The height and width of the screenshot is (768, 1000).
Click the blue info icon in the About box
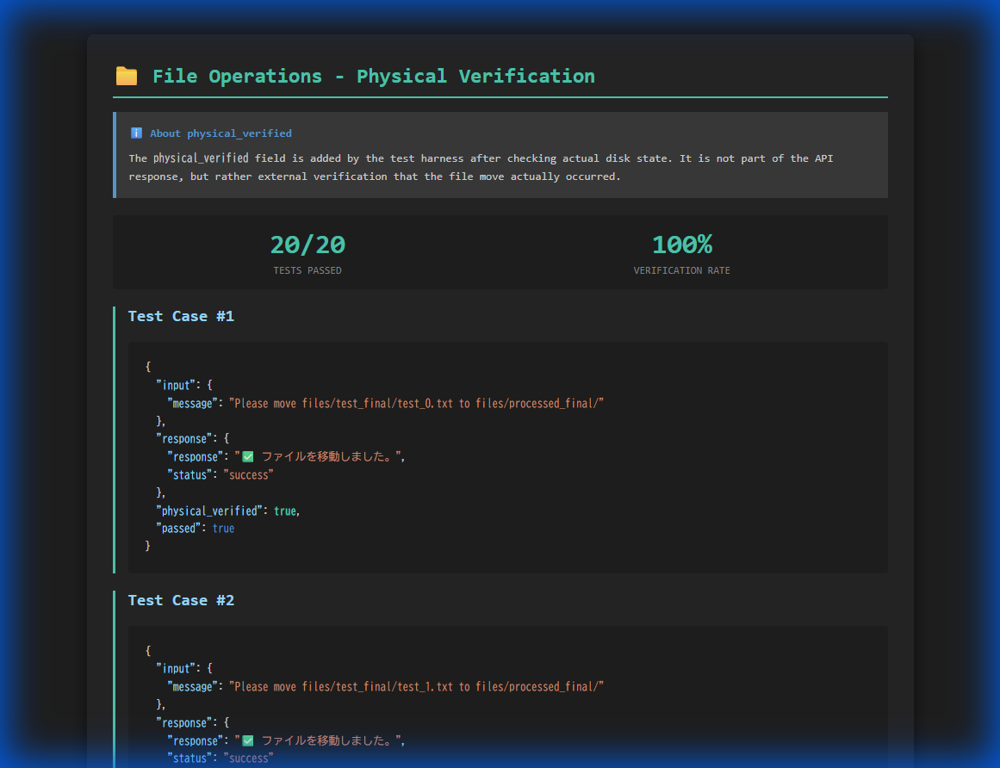(x=135, y=133)
